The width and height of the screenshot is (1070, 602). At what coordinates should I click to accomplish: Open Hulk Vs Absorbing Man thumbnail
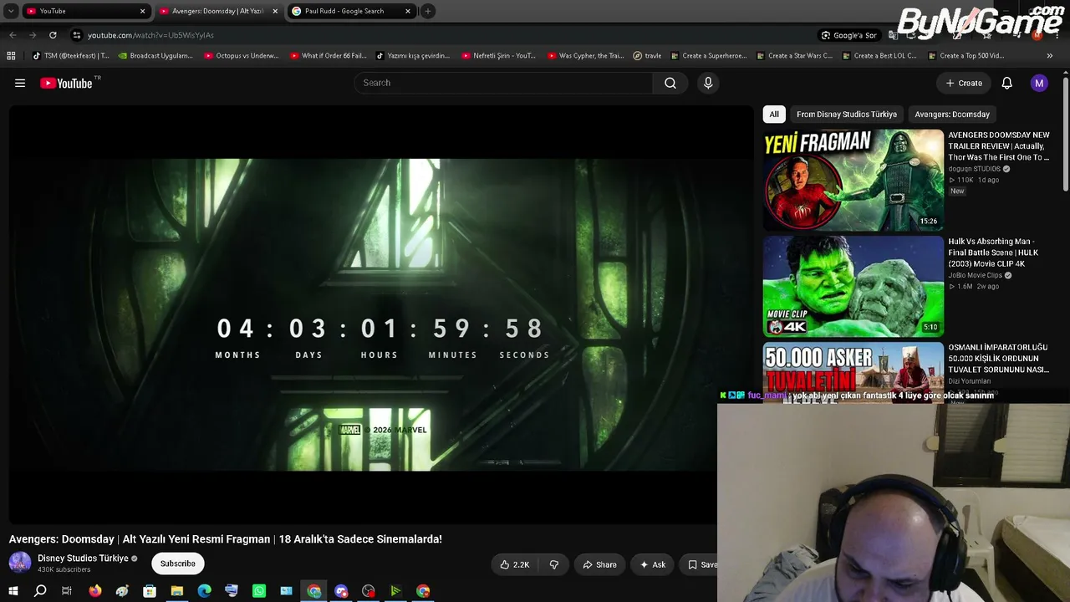[853, 286]
